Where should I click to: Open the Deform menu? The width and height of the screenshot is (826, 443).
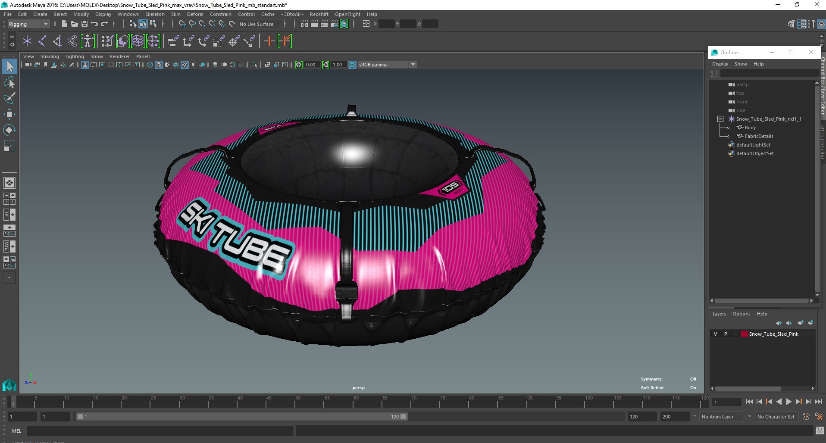pos(195,14)
